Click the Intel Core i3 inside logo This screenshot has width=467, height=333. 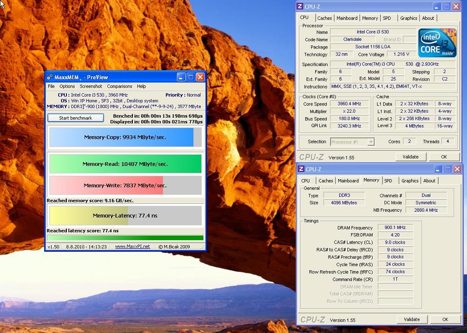coord(437,43)
